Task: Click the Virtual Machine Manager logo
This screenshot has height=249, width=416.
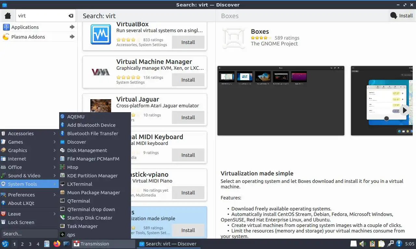Action: click(x=101, y=72)
